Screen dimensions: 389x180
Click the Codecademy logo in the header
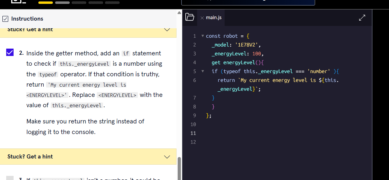pyautogui.click(x=18, y=1)
